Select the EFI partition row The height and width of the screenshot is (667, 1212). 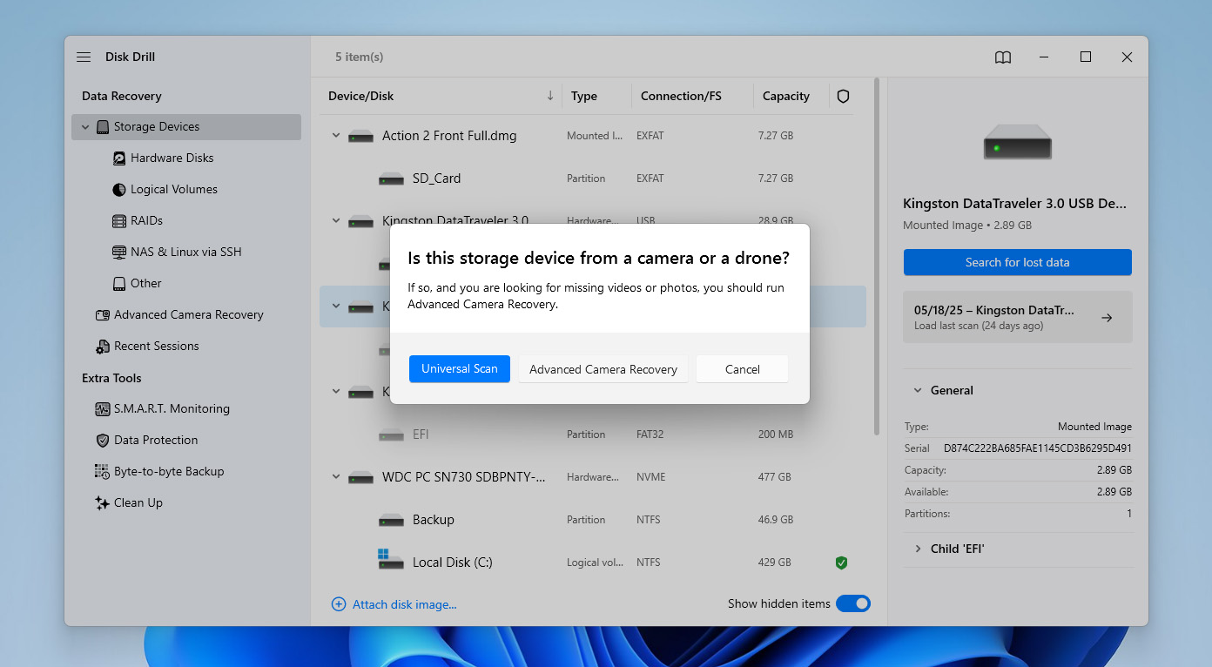pyautogui.click(x=593, y=435)
